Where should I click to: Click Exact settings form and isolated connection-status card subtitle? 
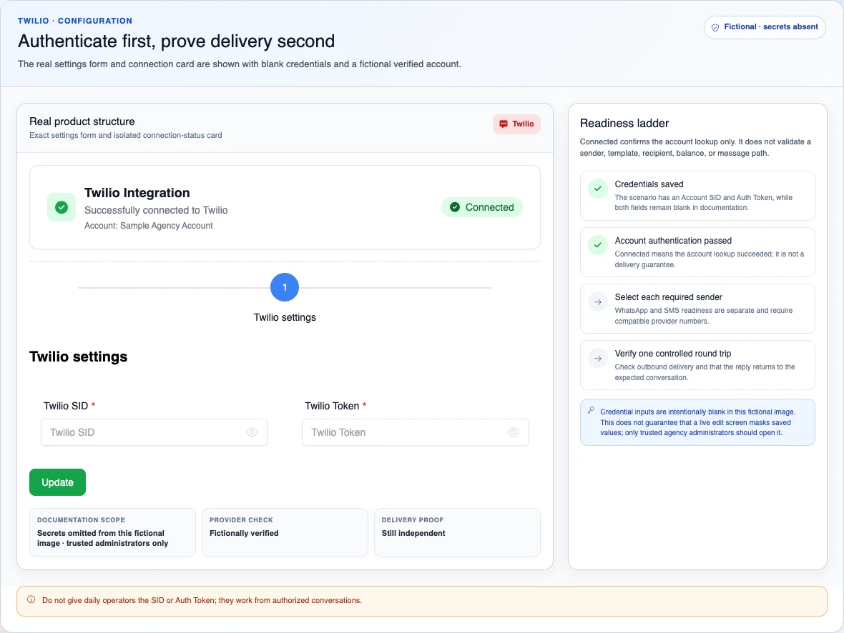point(125,136)
